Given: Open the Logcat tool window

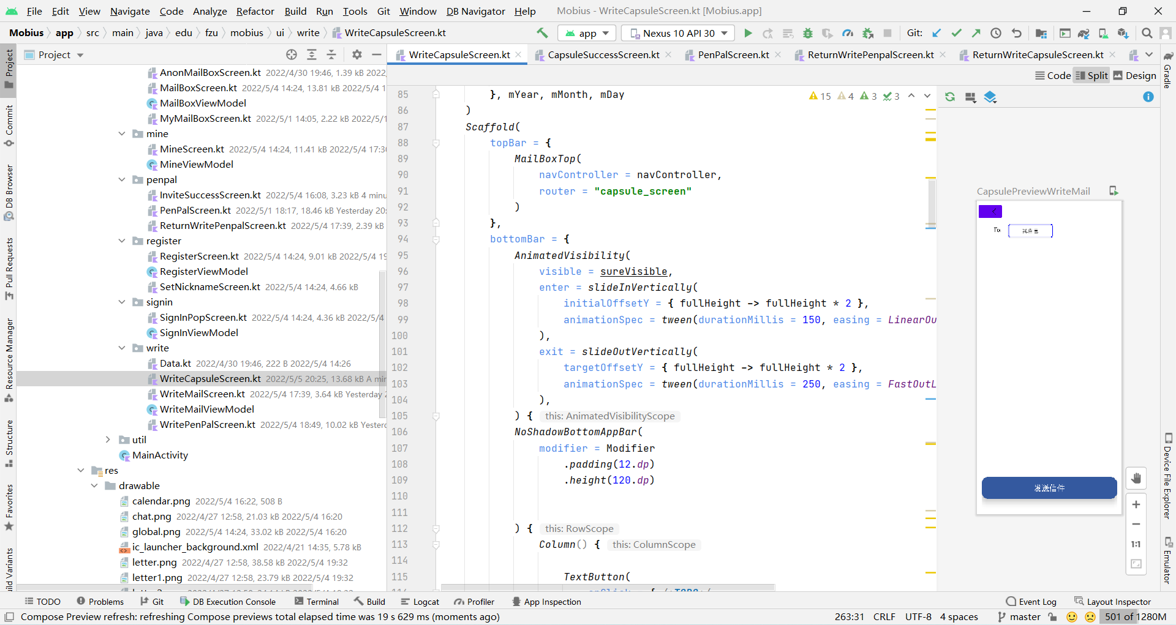Looking at the screenshot, I should pos(420,602).
